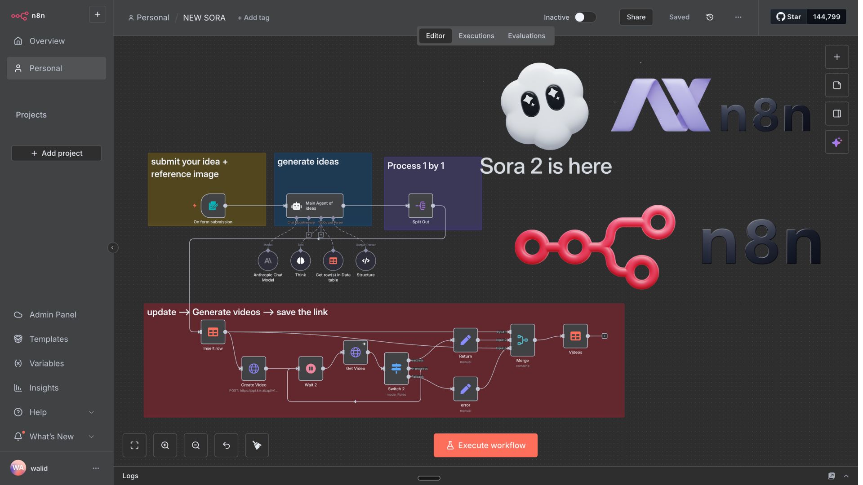Switch to the Editor tab
The height and width of the screenshot is (485, 863).
435,36
